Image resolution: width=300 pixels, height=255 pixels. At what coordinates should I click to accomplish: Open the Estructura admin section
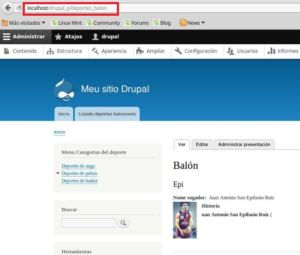[x=64, y=51]
